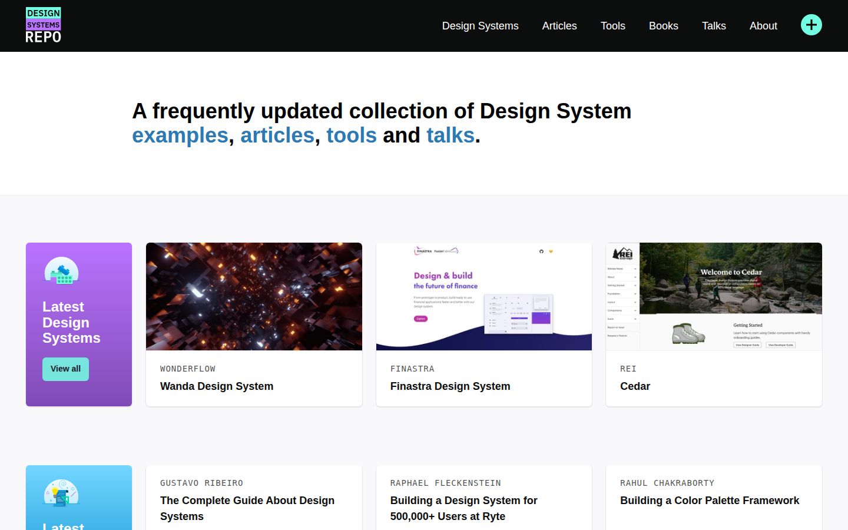Click the FINASTRA label text
Screen dimensions: 848x530
pos(412,369)
